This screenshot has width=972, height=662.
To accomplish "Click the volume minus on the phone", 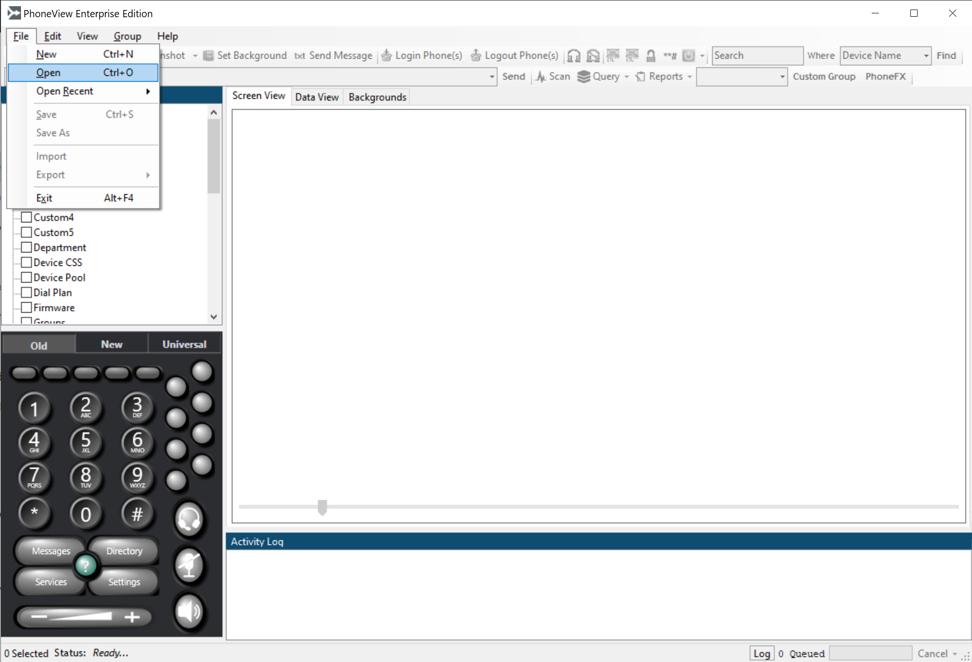I will click(x=39, y=617).
